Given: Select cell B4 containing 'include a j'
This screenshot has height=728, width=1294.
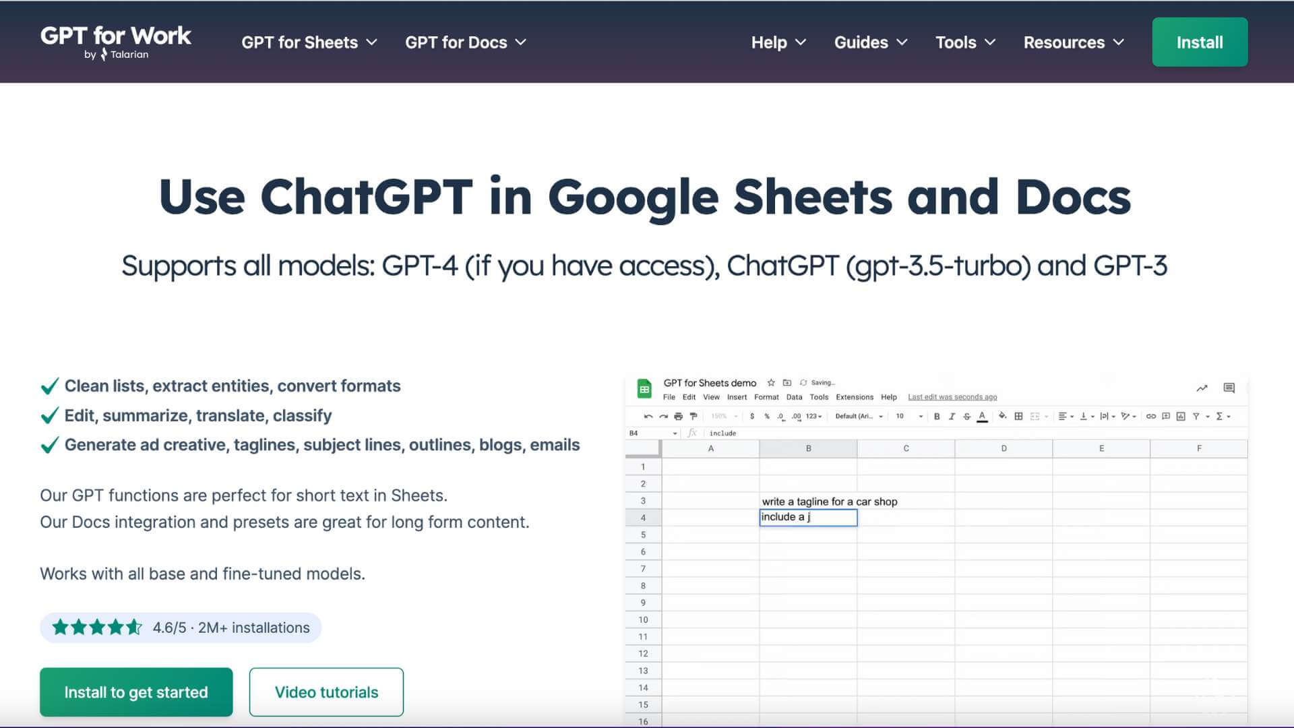Looking at the screenshot, I should pos(808,517).
